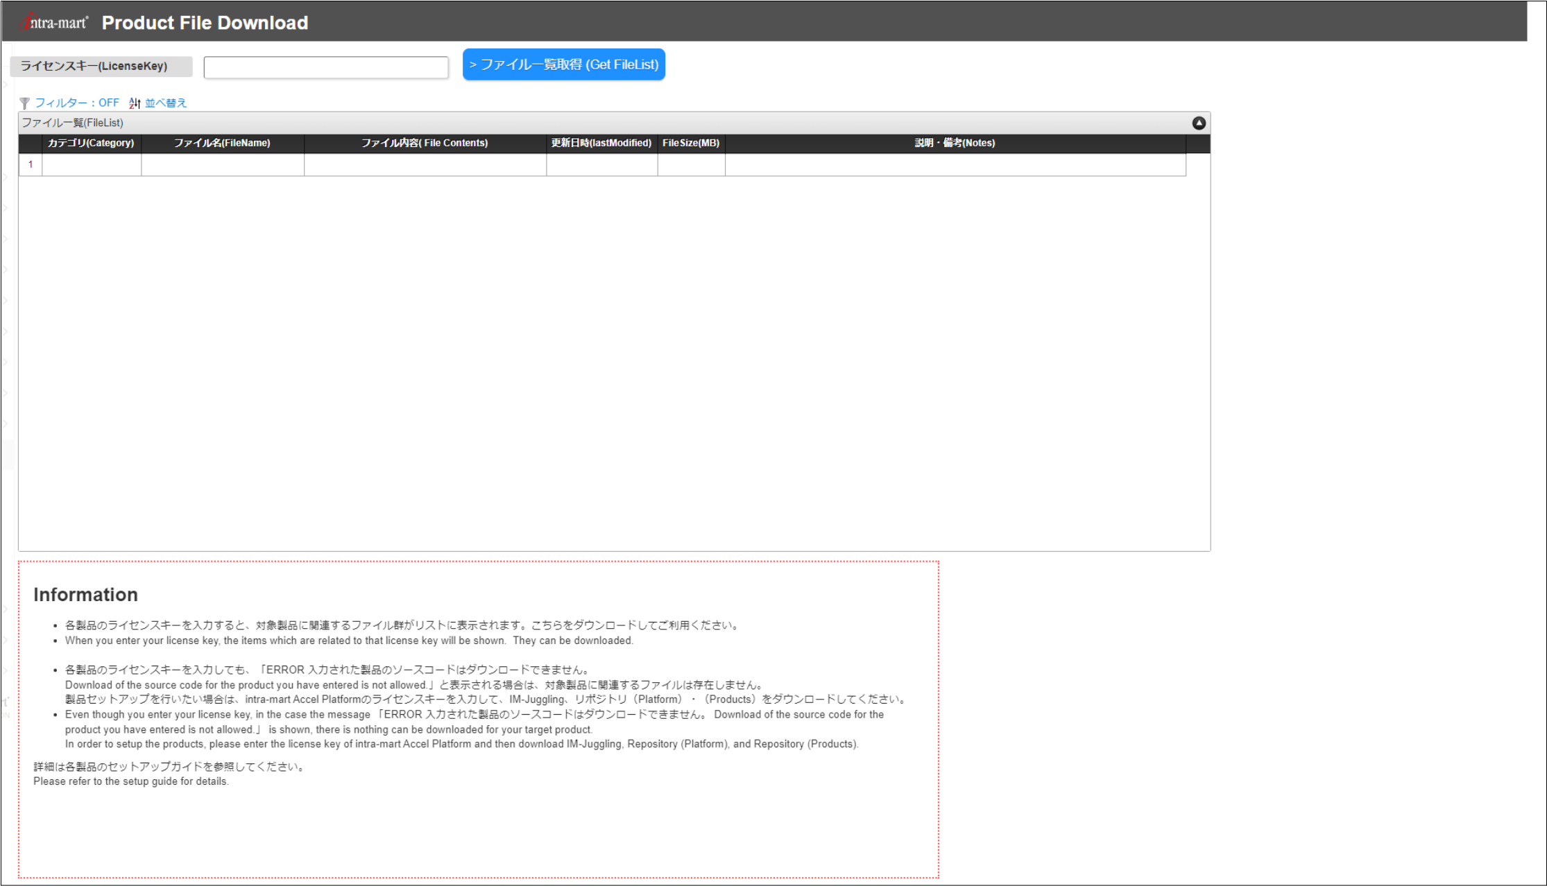Click the Product File Download title

pos(205,23)
